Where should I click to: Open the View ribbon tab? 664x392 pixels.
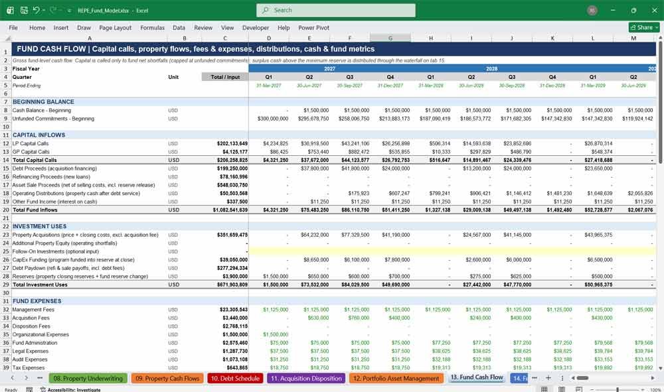[x=227, y=27]
